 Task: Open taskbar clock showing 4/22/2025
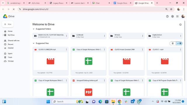tap(176, 101)
